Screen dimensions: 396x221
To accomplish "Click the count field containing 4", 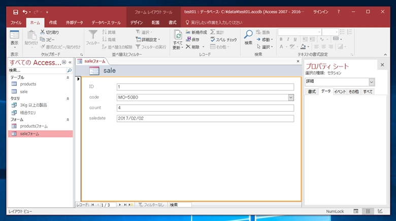I will pyautogui.click(x=205, y=108).
